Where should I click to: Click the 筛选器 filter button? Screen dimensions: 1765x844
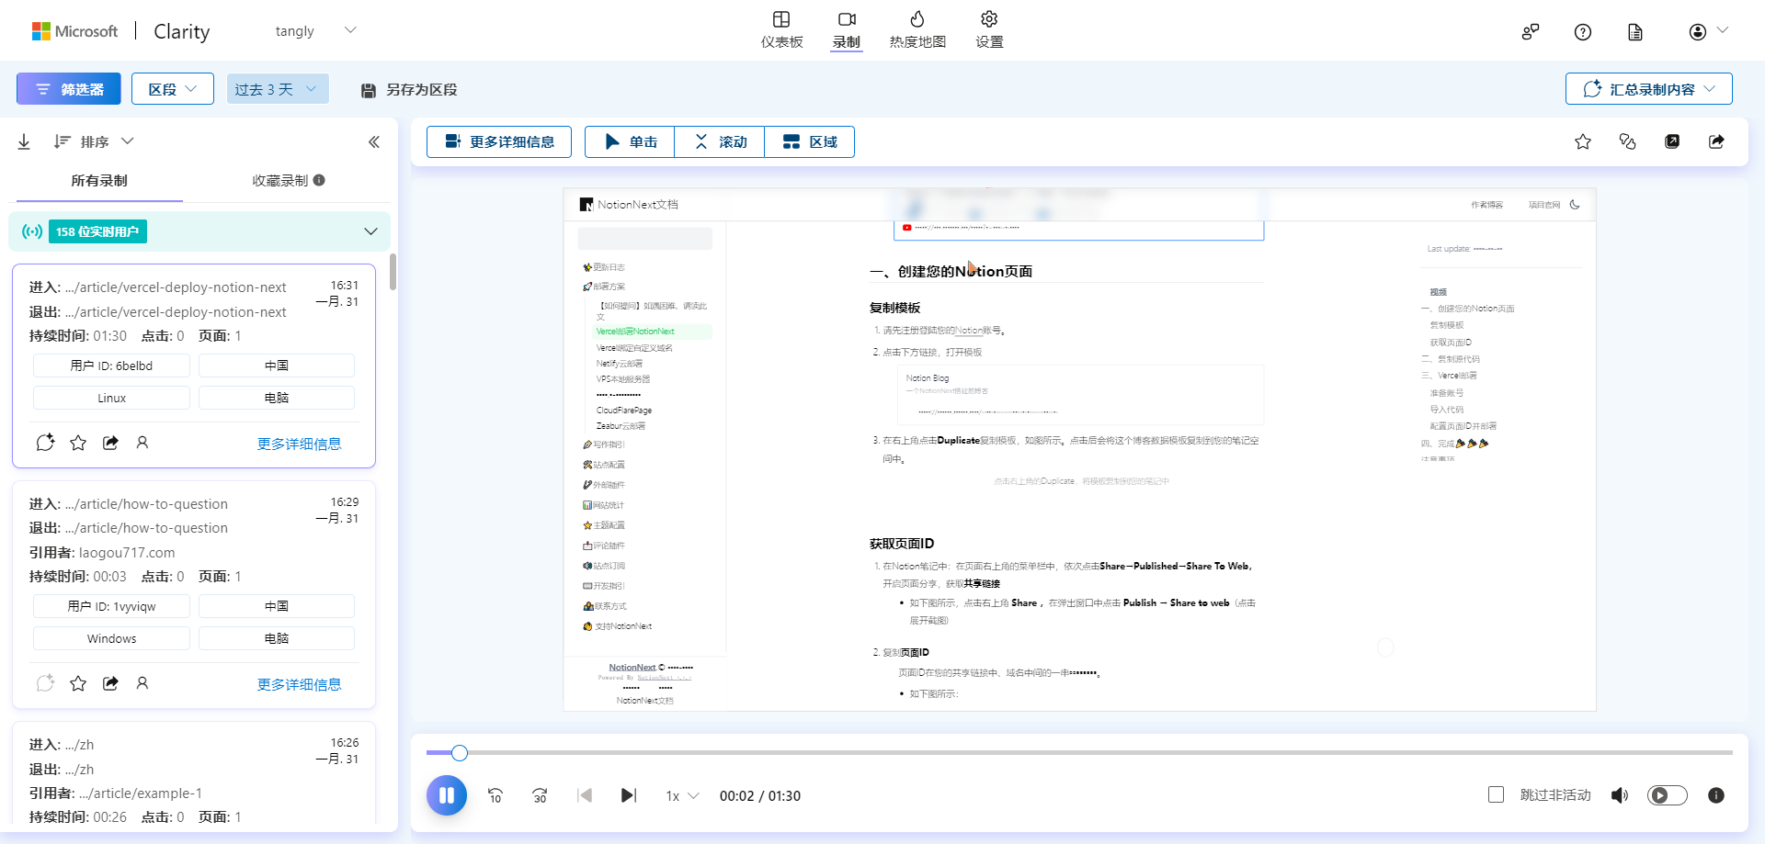click(x=69, y=89)
